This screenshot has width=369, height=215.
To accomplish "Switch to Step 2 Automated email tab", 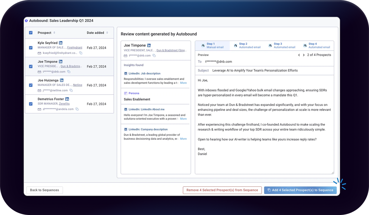I will pyautogui.click(x=247, y=45).
